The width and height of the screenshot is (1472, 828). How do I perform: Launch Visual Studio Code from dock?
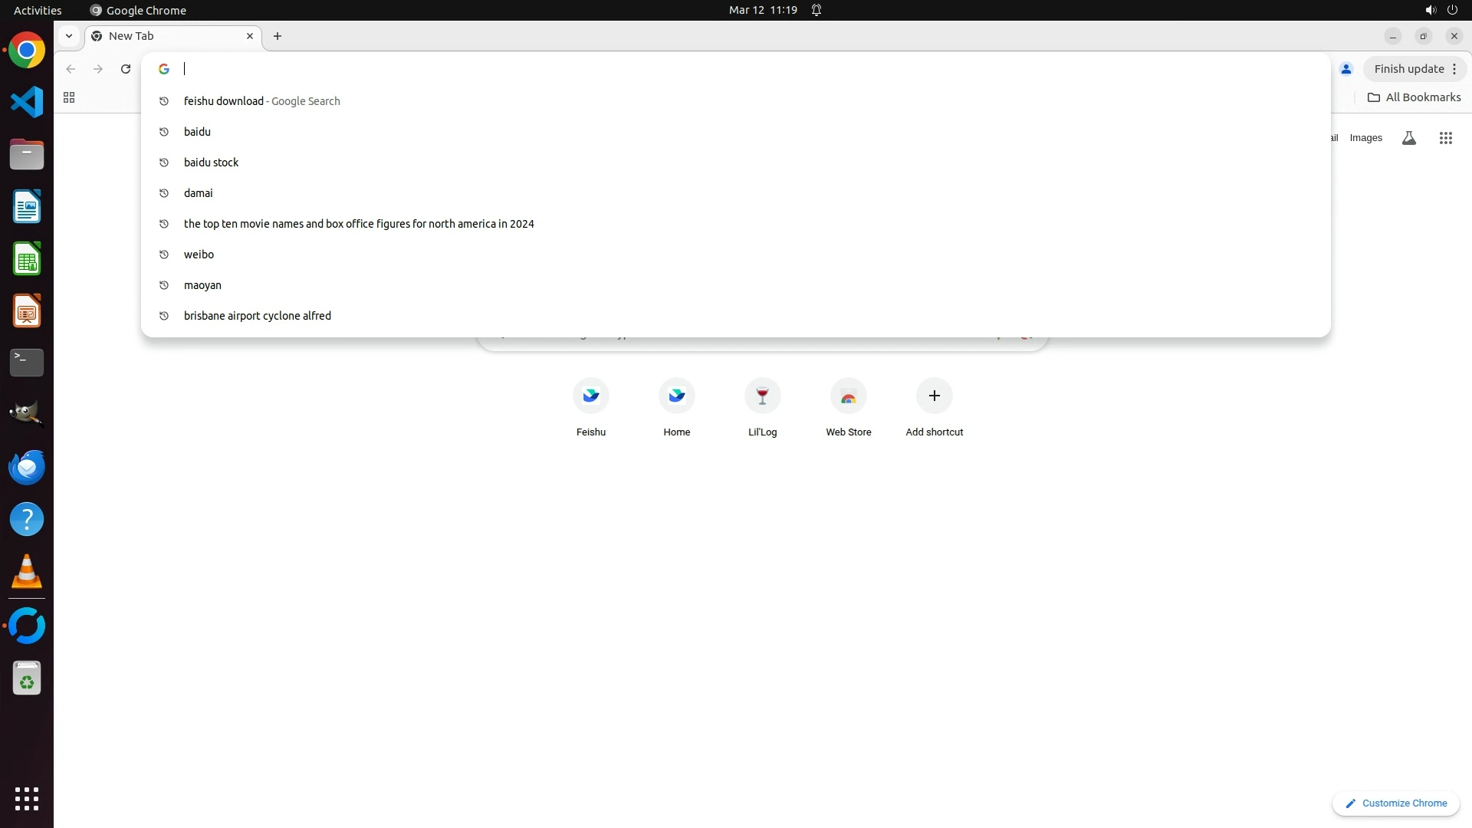click(27, 102)
